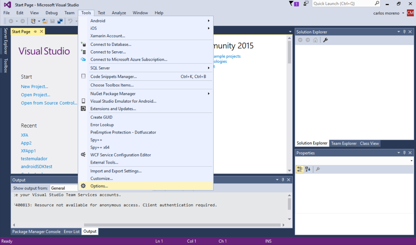Choose Visual Studio Emulator for Android...
Screen dimensions: 416x245
coord(146,101)
